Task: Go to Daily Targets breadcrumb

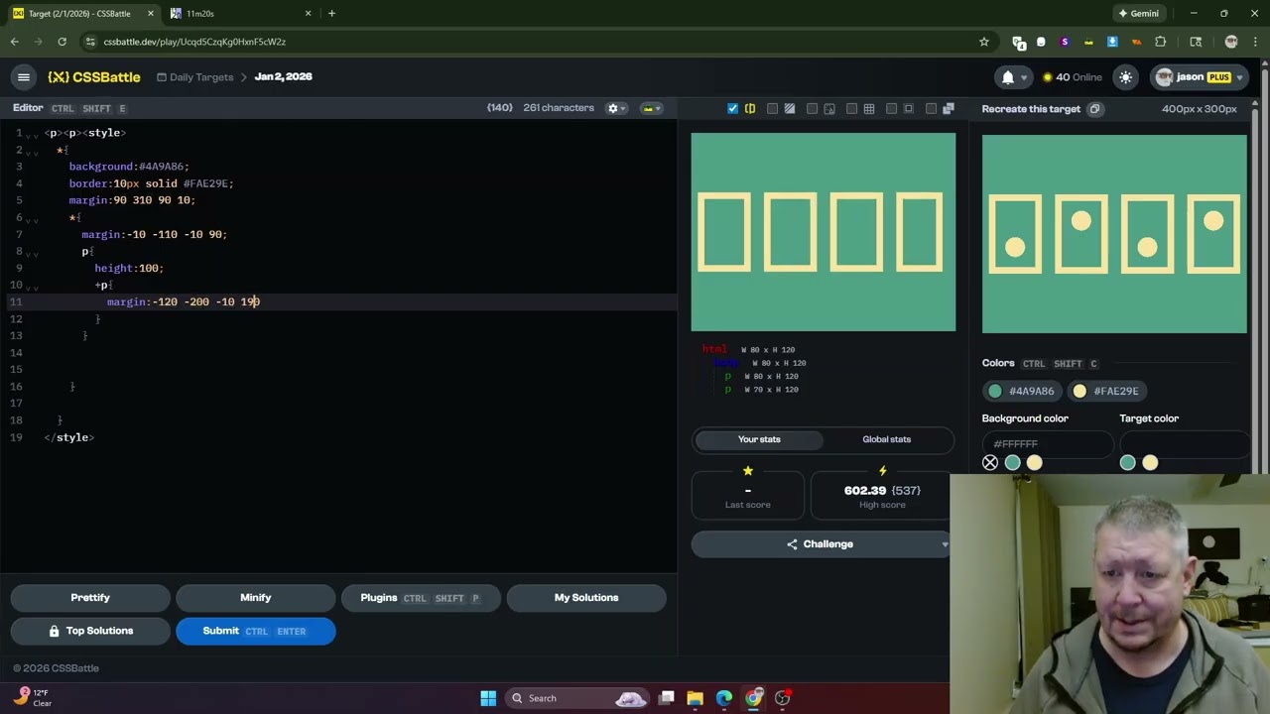Action: tap(194, 77)
